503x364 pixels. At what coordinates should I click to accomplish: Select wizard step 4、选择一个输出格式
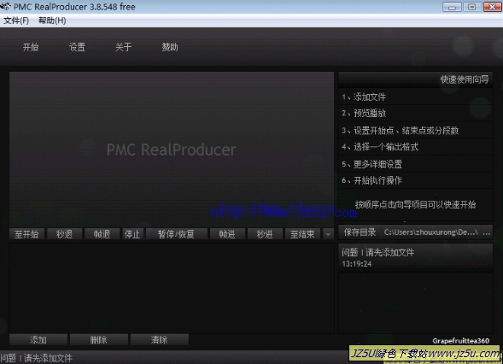click(x=415, y=147)
